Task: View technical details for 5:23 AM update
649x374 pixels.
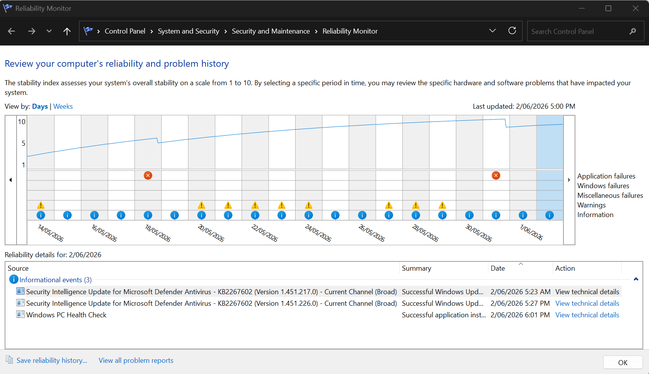Action: tap(587, 292)
